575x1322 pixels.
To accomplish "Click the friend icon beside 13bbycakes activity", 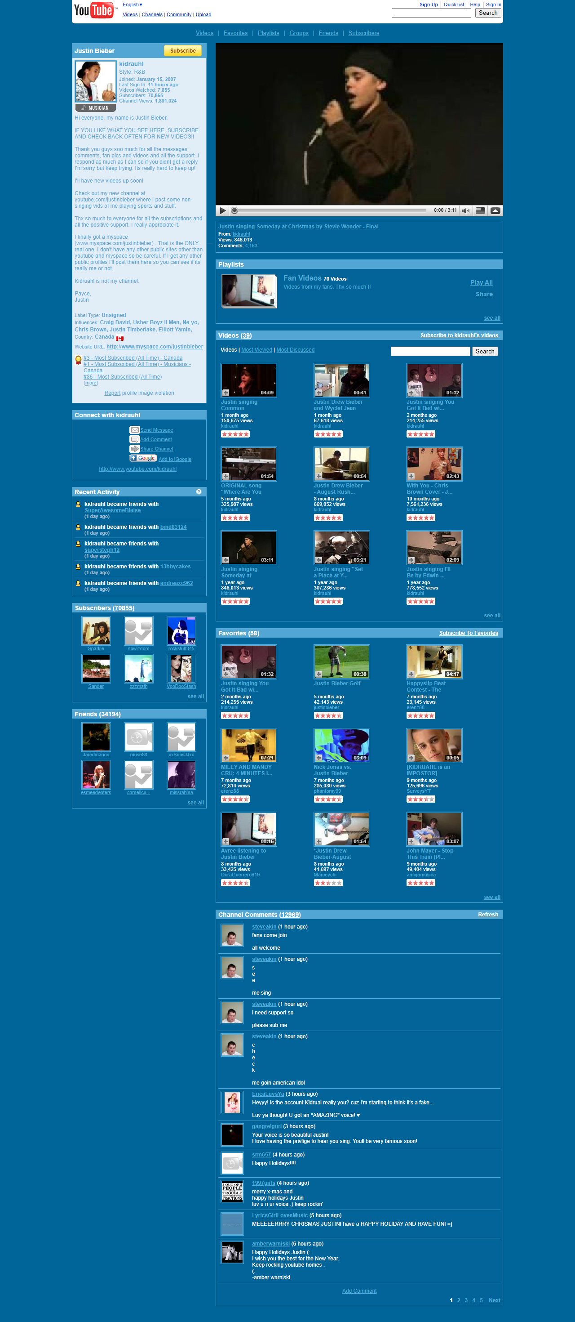I will click(79, 567).
